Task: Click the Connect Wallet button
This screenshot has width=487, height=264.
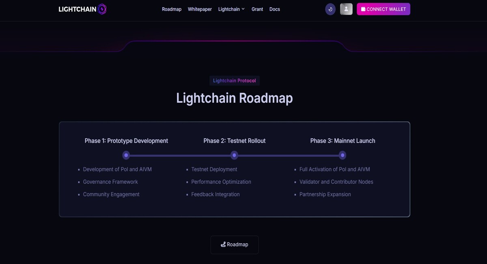Action: 384,9
